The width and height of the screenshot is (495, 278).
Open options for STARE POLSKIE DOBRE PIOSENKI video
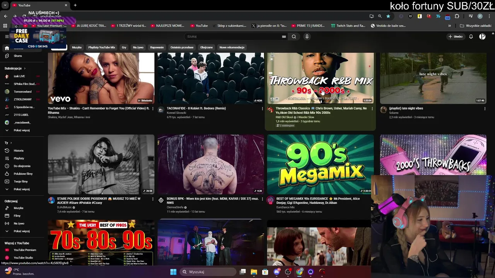click(x=152, y=199)
